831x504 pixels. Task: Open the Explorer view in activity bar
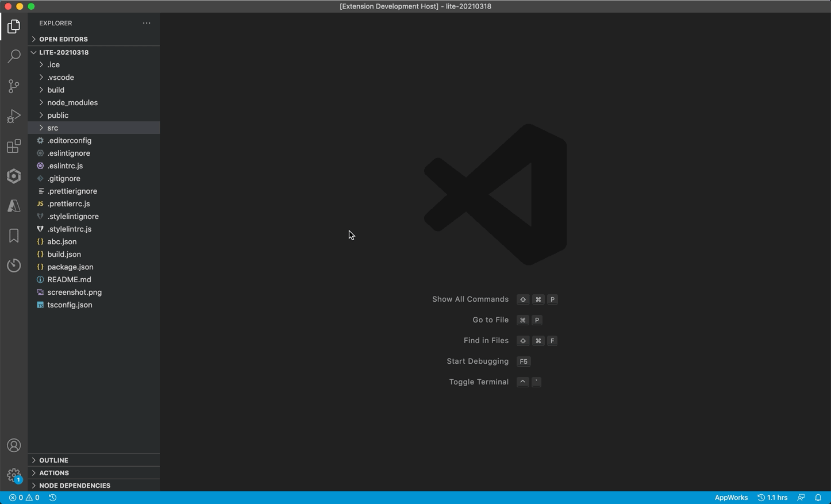pyautogui.click(x=14, y=26)
